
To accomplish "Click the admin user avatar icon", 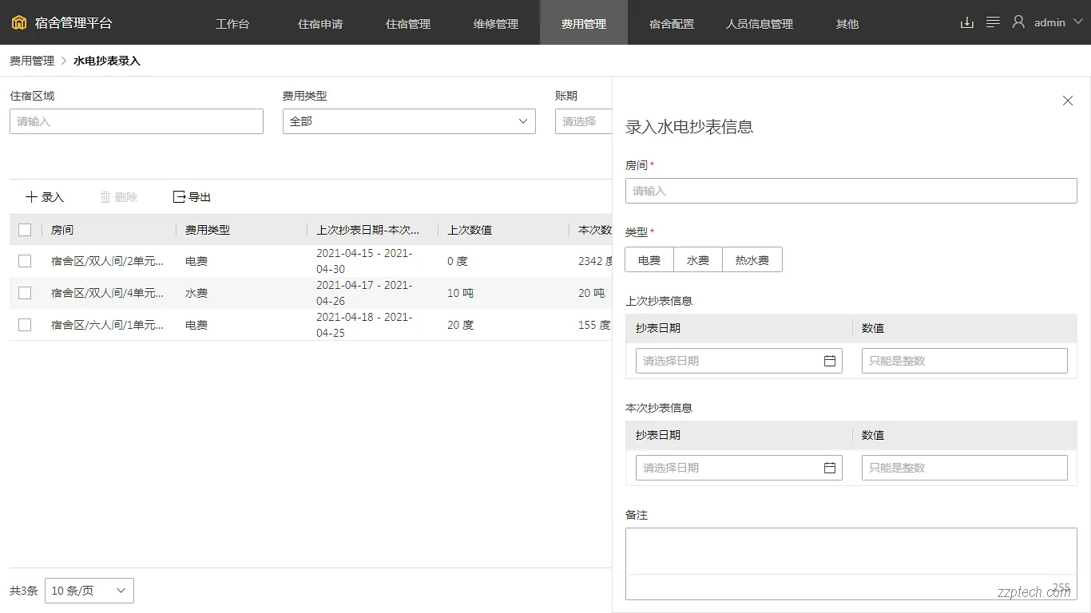I will (1018, 22).
